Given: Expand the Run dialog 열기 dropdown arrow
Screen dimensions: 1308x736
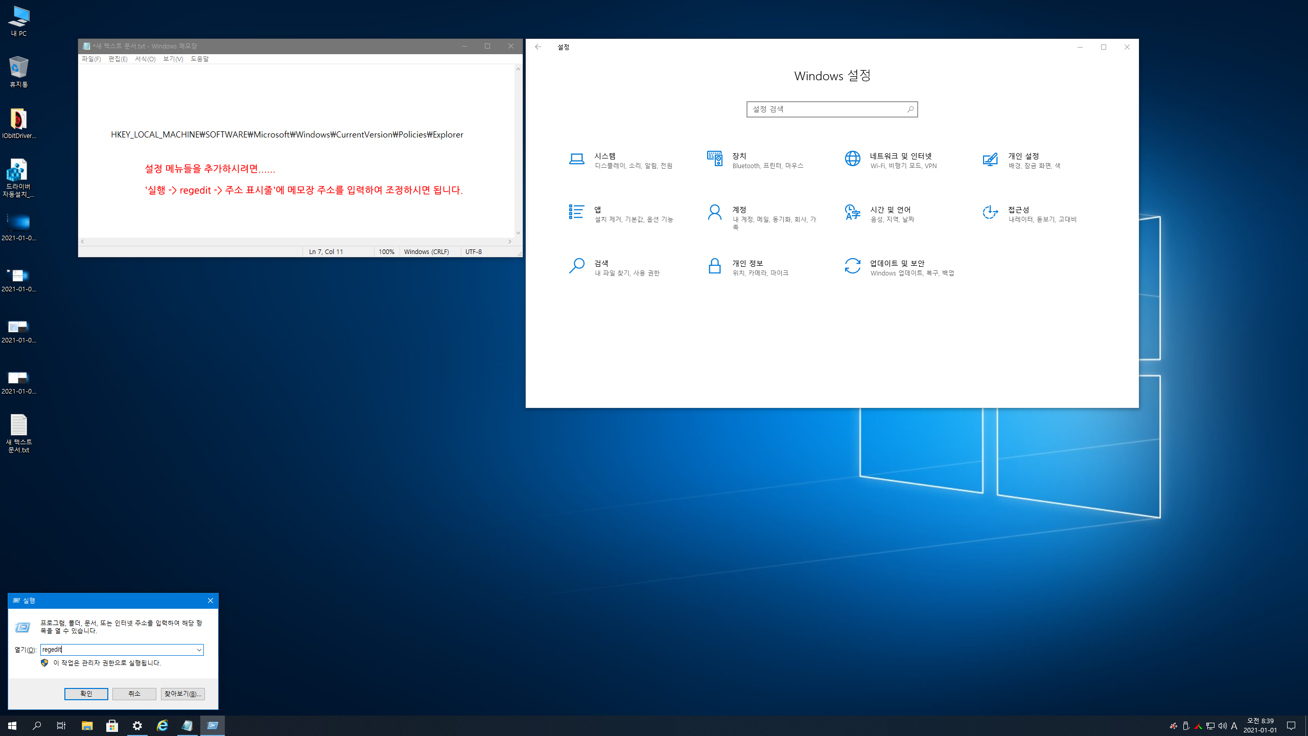Looking at the screenshot, I should tap(199, 650).
